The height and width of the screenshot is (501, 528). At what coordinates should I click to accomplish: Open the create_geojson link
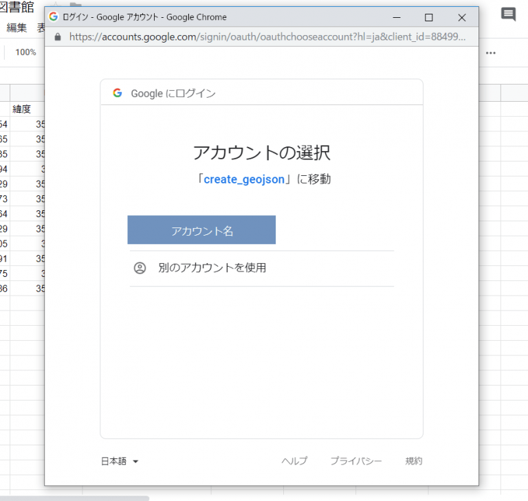[244, 179]
